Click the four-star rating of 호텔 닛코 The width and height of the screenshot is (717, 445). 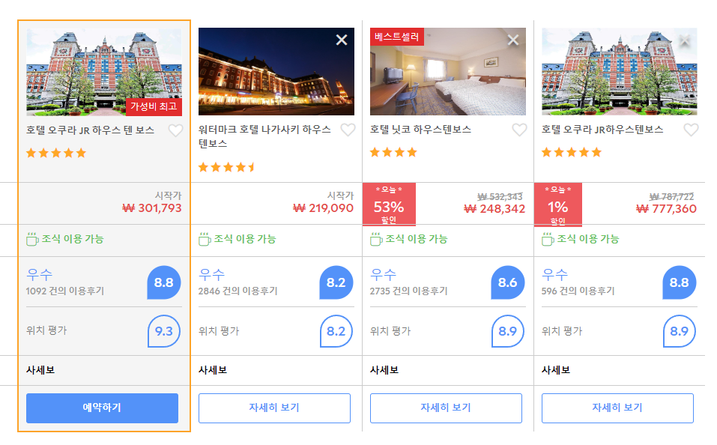point(393,152)
